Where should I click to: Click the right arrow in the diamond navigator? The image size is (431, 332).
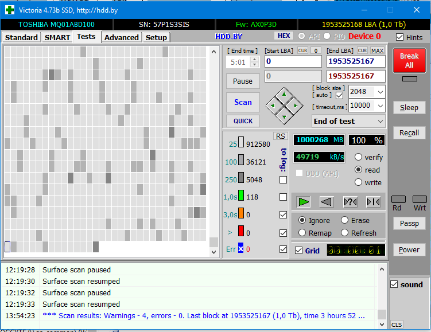[296, 106]
